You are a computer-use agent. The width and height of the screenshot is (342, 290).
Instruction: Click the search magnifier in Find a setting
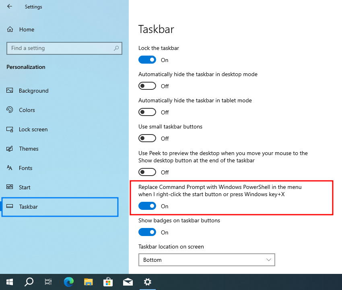116,48
